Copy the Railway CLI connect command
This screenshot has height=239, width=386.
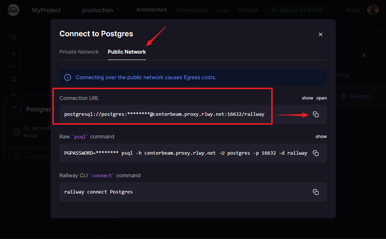316,192
